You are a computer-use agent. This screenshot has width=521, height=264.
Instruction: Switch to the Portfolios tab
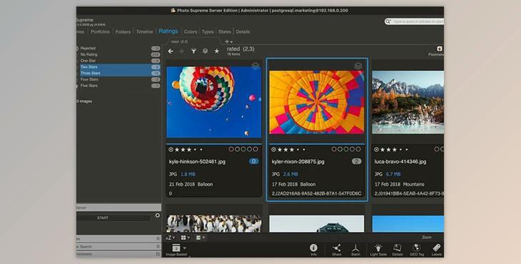click(x=100, y=32)
